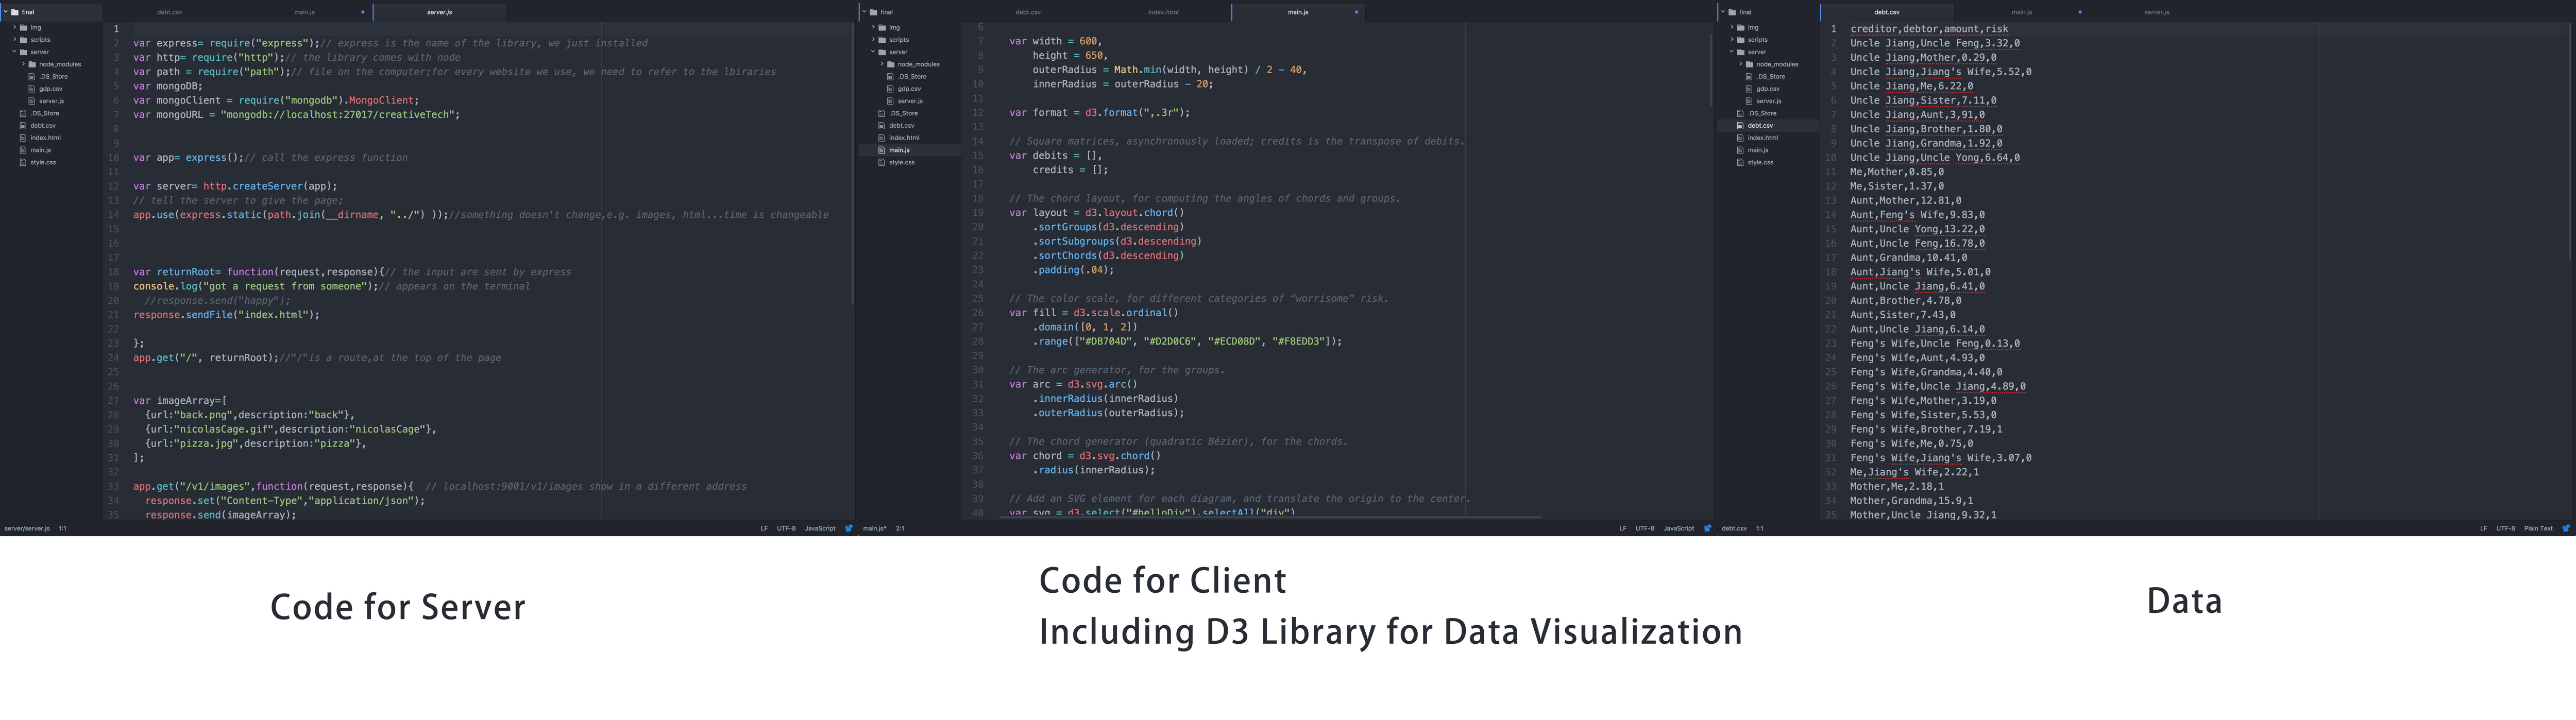
Task: Click debt.csv file icon in middle window tree
Action: [882, 126]
